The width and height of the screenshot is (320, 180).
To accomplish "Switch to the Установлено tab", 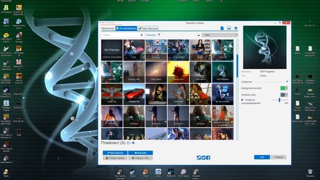I will click(126, 28).
